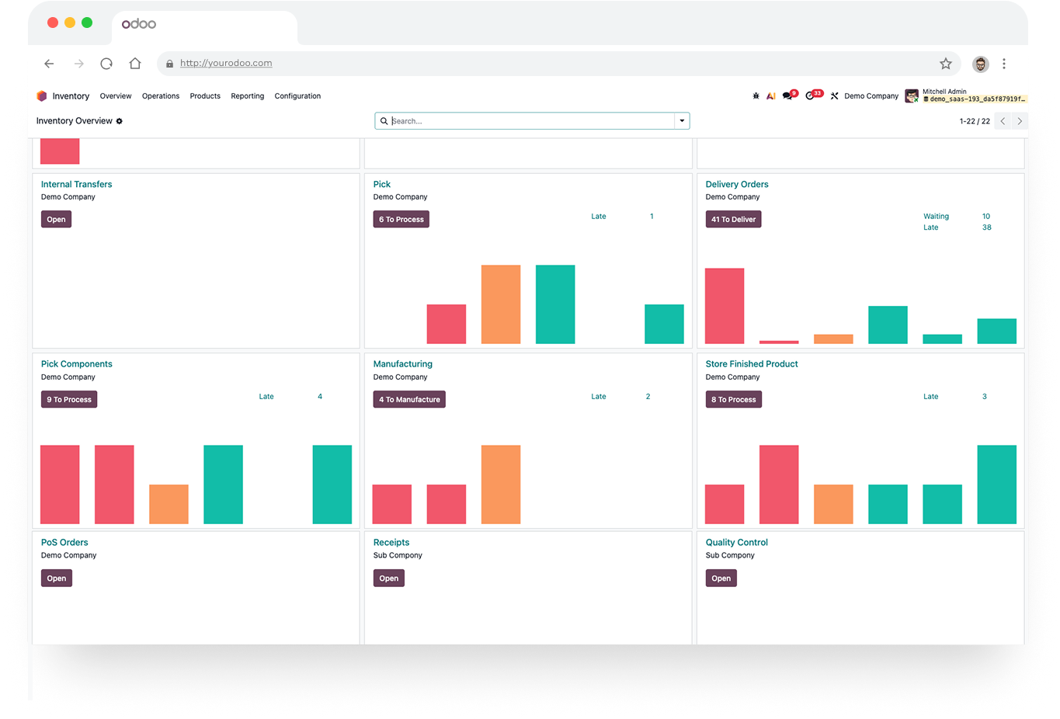
Task: Open the activities clock icon
Action: (812, 96)
